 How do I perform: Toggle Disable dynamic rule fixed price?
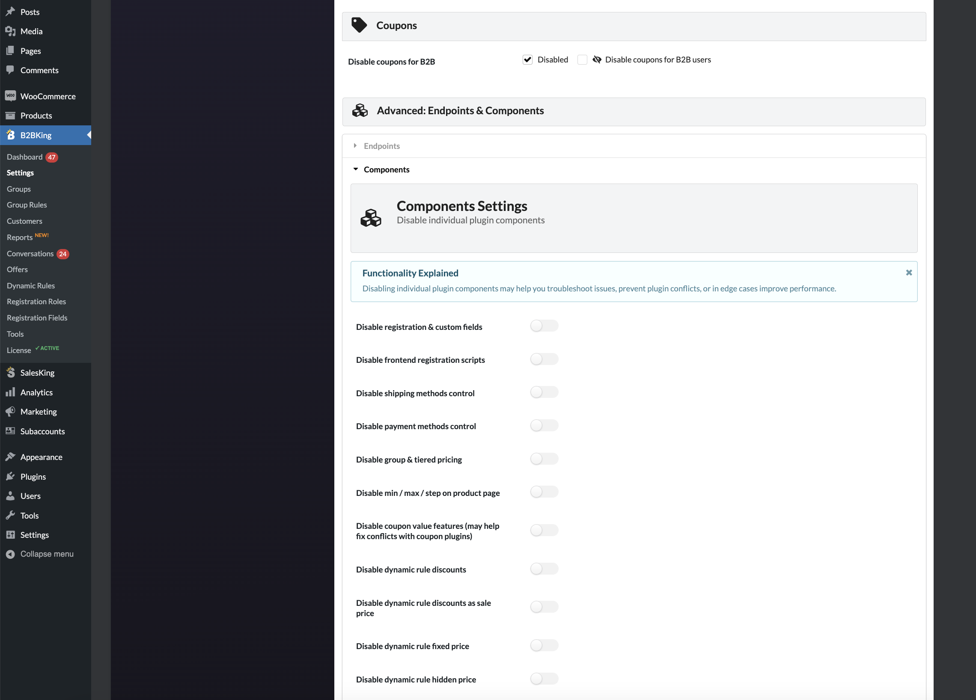pyautogui.click(x=544, y=646)
